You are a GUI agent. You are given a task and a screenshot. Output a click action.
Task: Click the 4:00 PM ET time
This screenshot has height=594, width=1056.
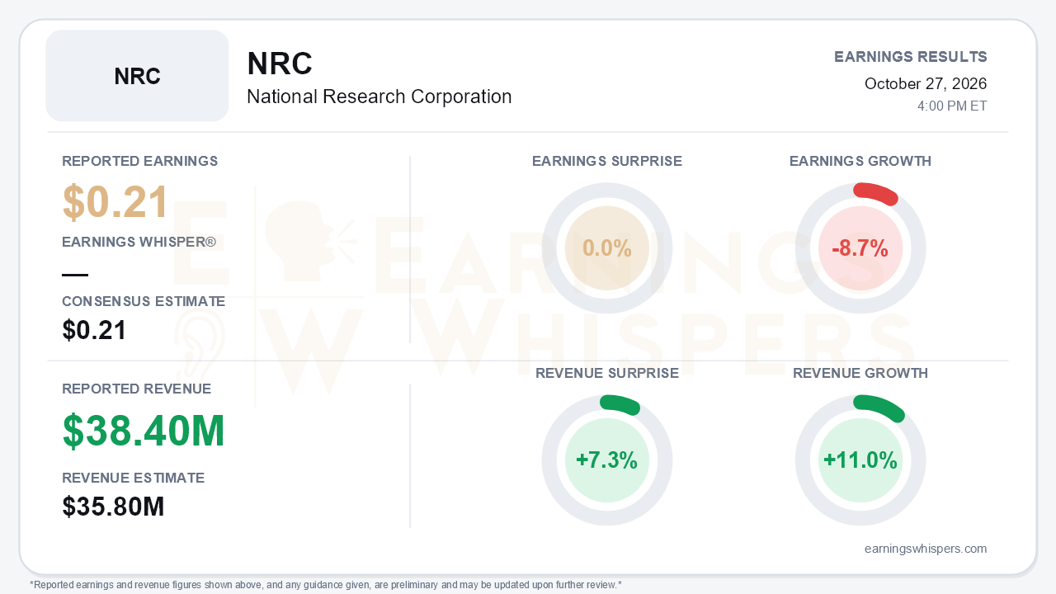tap(952, 106)
